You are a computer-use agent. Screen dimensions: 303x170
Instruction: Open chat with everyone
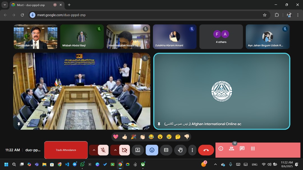tap(242, 149)
